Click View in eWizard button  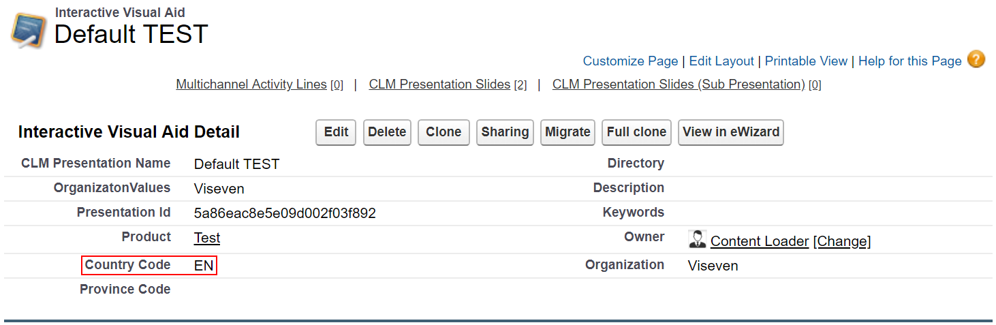730,132
